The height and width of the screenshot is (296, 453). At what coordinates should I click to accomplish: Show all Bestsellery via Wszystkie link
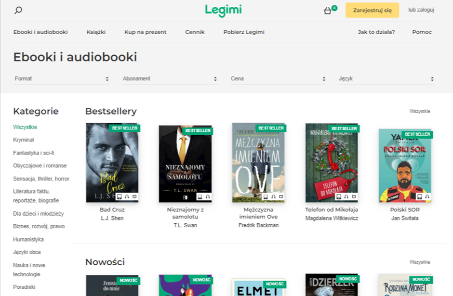[x=419, y=111]
